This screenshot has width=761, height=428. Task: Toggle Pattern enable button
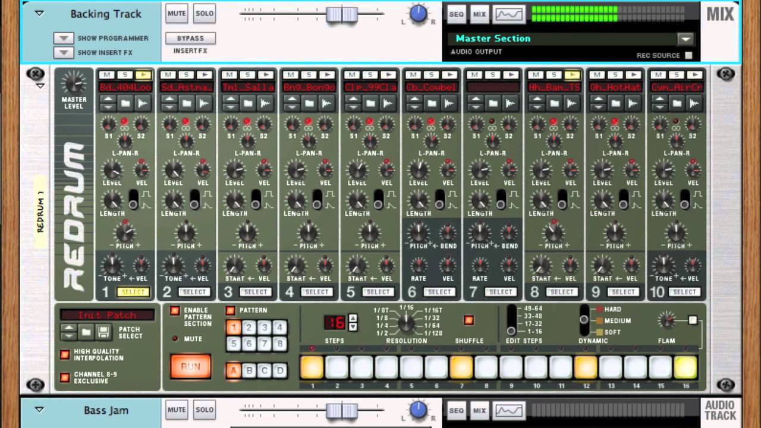coord(231,310)
